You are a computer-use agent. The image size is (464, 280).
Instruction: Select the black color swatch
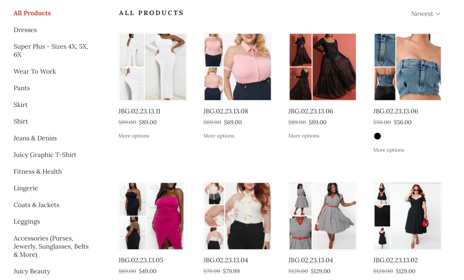pyautogui.click(x=377, y=136)
